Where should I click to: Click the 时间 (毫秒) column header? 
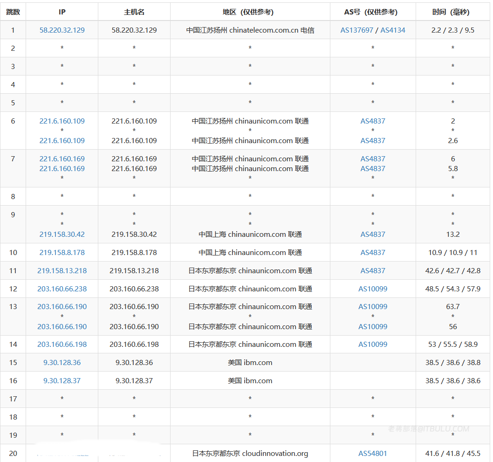pos(451,12)
